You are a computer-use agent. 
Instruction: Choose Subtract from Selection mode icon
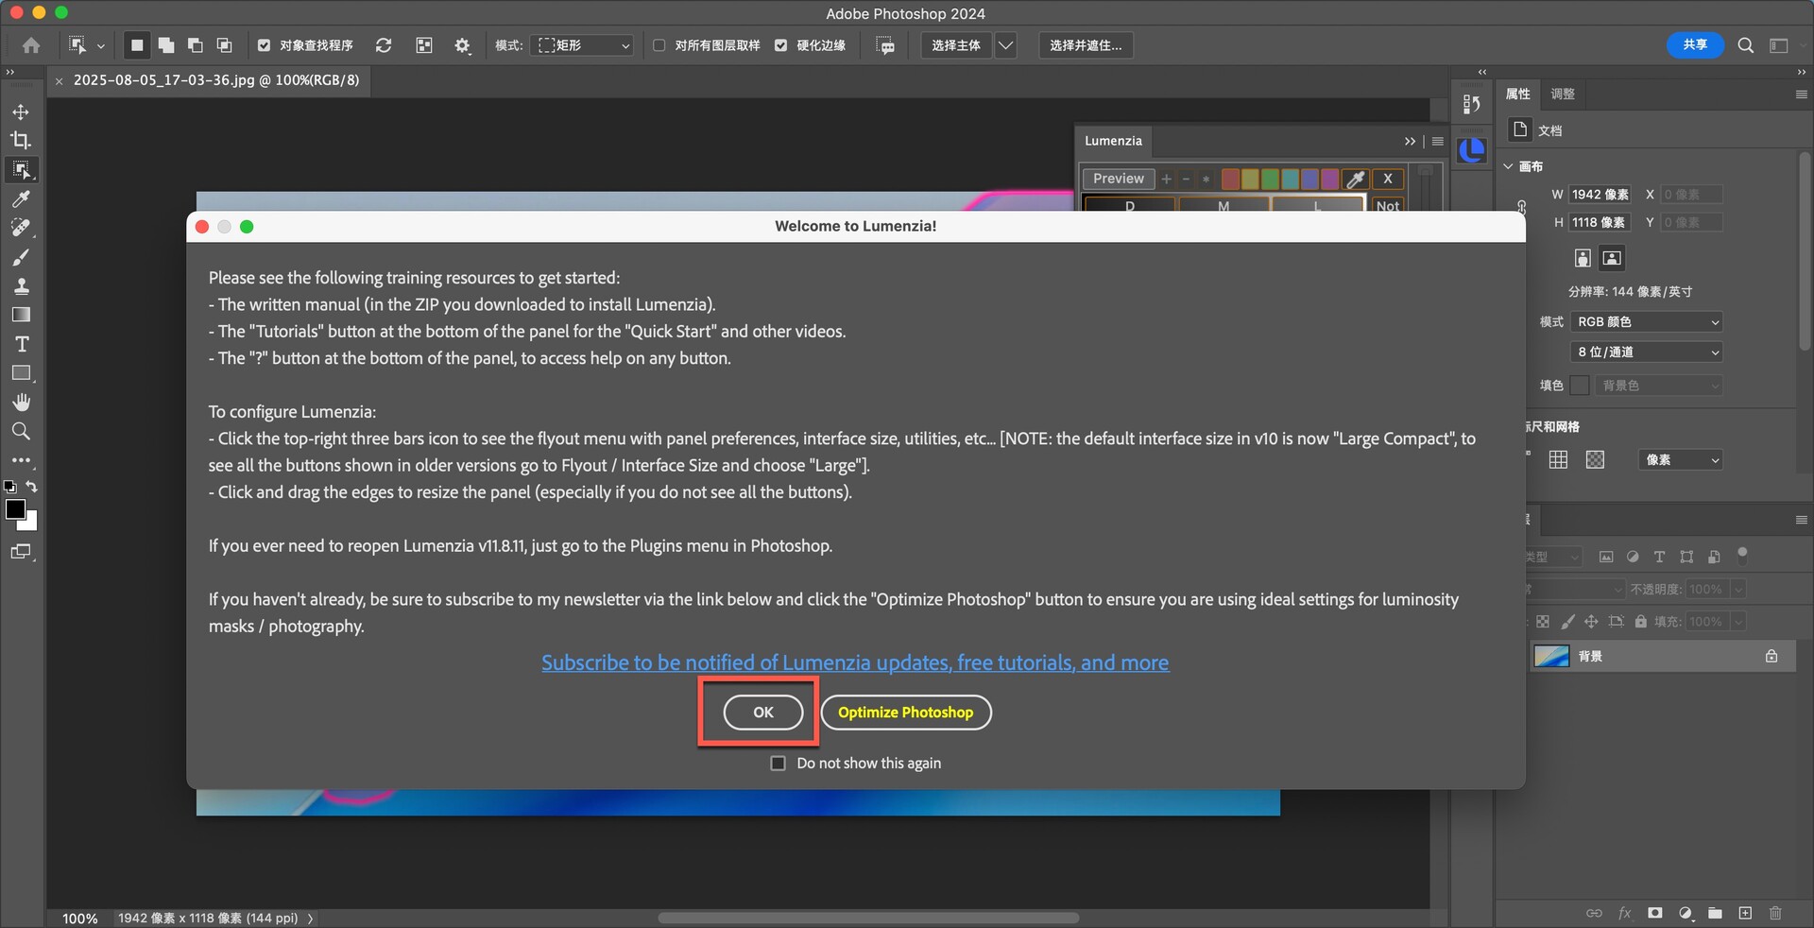coord(196,45)
